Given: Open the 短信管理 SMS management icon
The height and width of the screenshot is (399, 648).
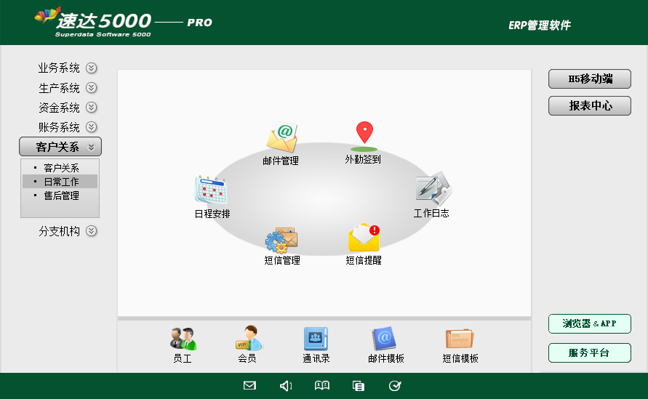Looking at the screenshot, I should pyautogui.click(x=281, y=240).
